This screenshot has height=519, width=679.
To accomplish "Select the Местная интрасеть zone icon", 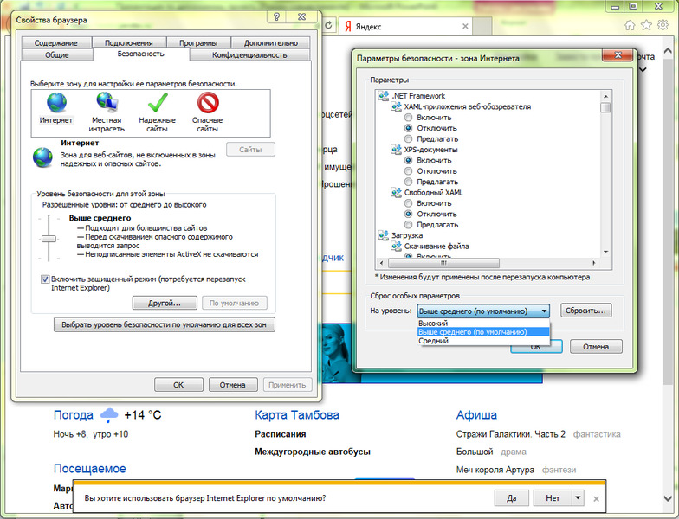I will point(107,102).
